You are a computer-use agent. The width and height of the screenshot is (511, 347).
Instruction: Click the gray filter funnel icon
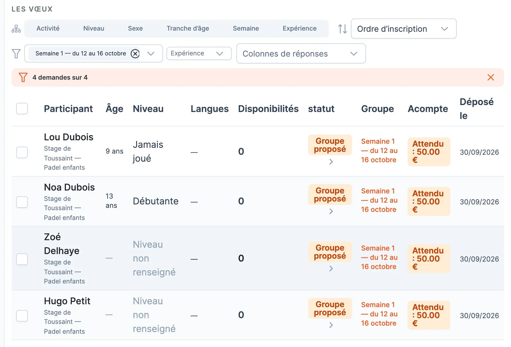[x=16, y=53]
